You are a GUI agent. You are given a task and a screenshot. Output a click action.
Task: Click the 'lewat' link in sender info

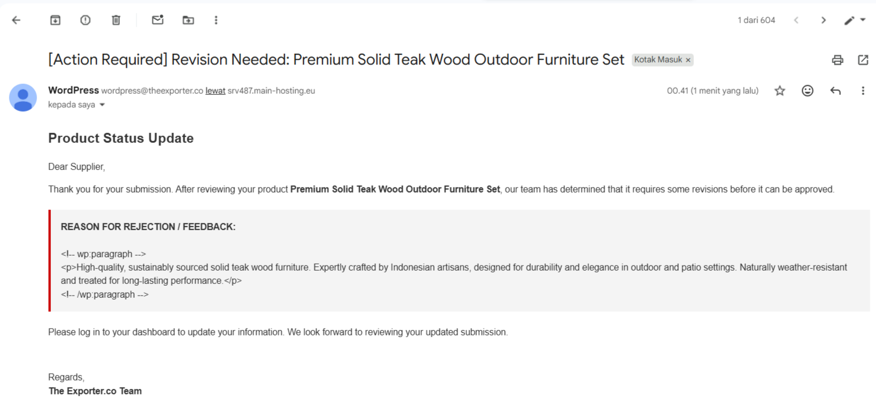tap(215, 91)
